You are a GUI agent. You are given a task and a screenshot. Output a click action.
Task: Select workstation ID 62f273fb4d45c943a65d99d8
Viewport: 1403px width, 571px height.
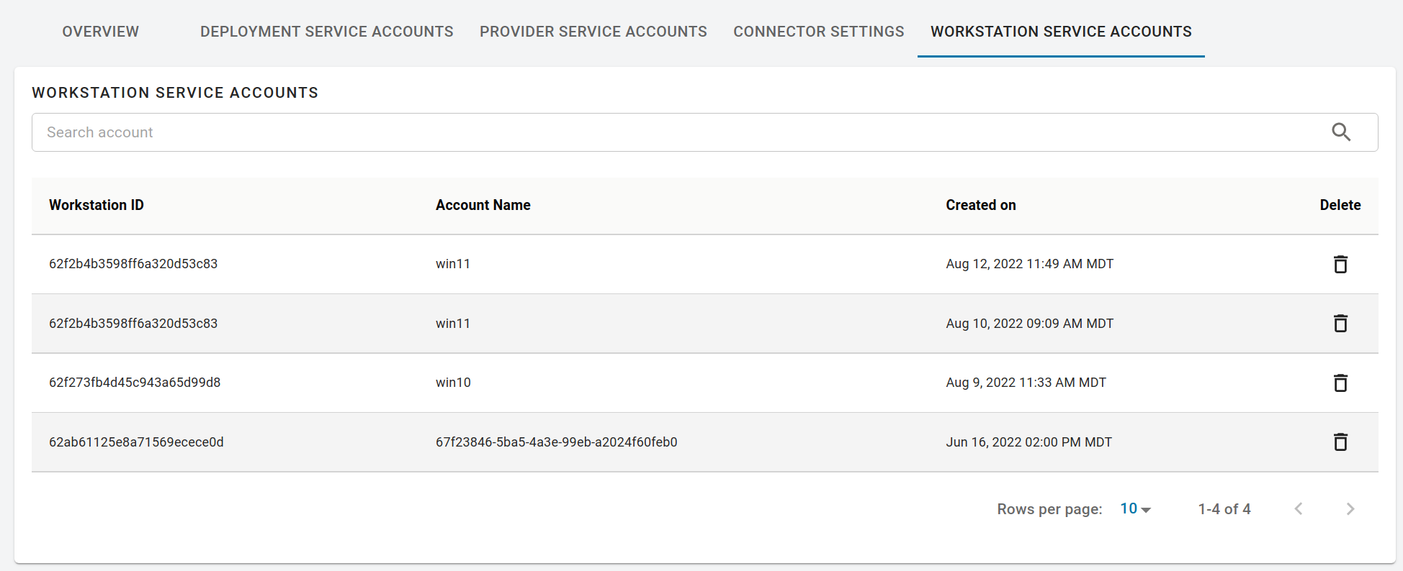(x=135, y=383)
